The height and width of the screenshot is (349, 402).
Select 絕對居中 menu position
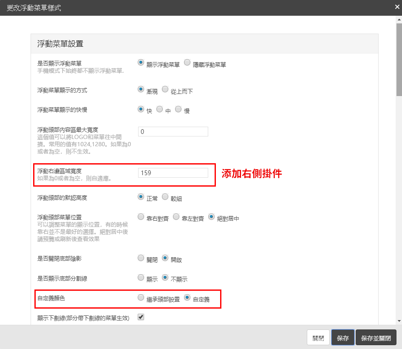[x=211, y=217]
